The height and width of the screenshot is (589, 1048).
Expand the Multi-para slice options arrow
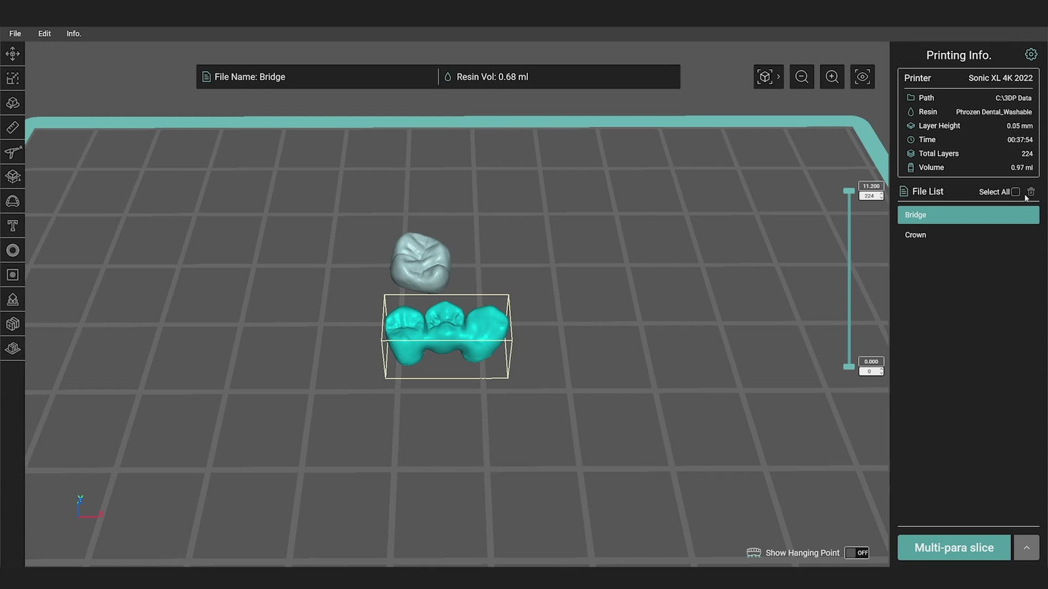click(x=1026, y=548)
